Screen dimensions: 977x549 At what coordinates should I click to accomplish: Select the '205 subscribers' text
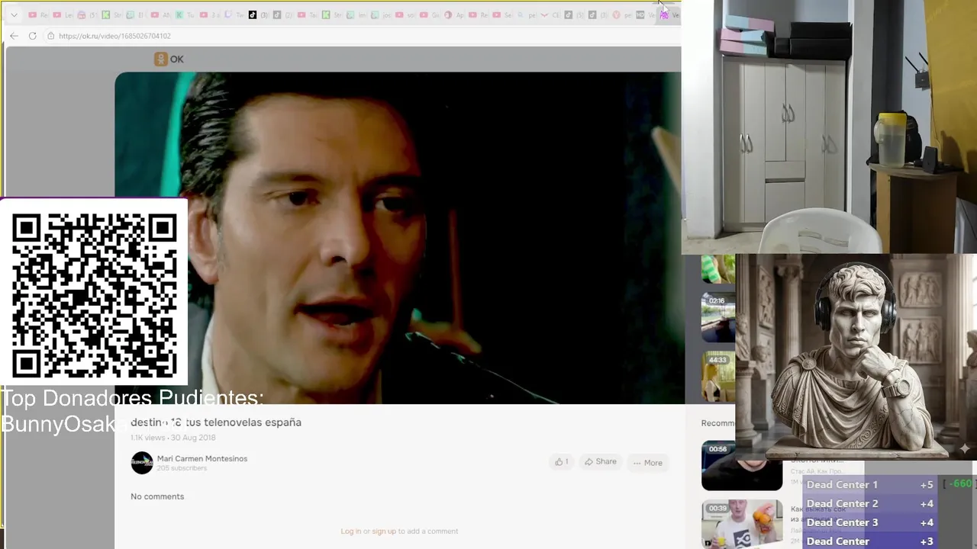[x=182, y=468]
